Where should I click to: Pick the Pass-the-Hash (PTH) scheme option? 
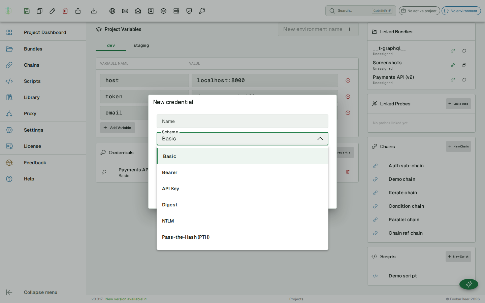click(243, 237)
